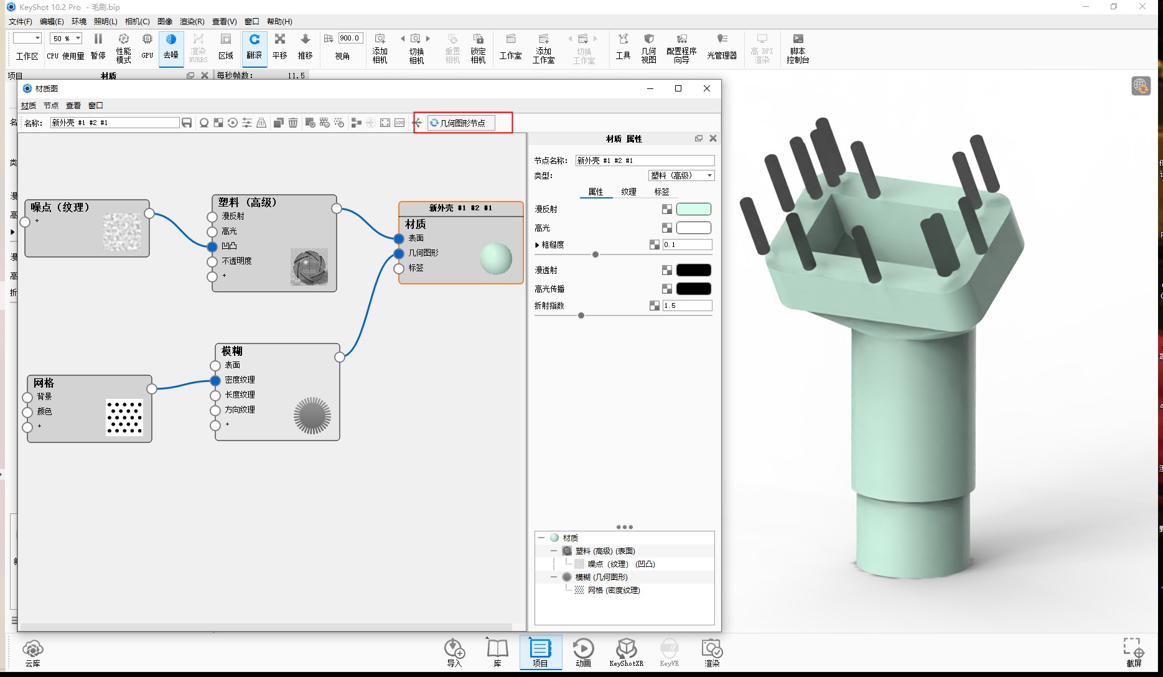
Task: Open the Lighting menu
Action: [105, 22]
